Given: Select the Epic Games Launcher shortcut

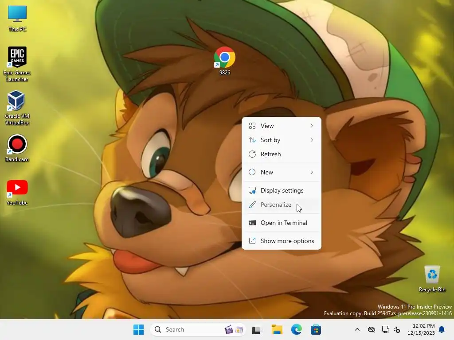Looking at the screenshot, I should (17, 64).
